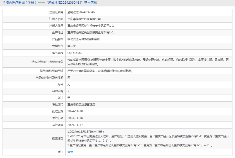Click the management category value 第二类
Image resolution: width=235 pixels, height=158 pixels.
[71, 46]
